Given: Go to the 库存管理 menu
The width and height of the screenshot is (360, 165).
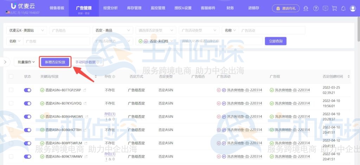Looking at the screenshot, I should (x=134, y=8).
